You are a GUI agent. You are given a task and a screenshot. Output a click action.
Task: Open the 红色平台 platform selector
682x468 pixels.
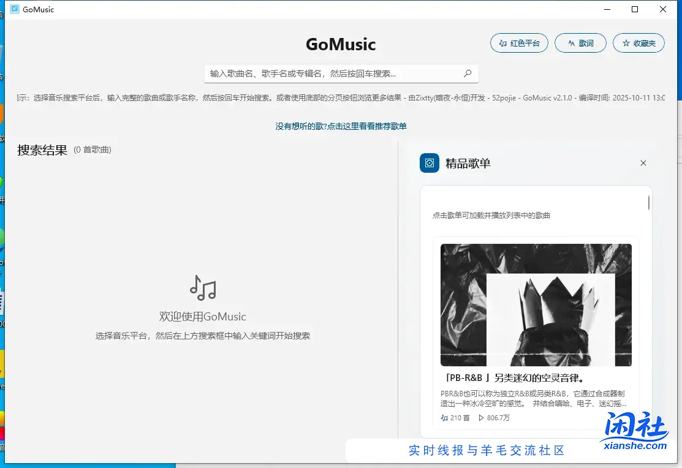point(519,43)
